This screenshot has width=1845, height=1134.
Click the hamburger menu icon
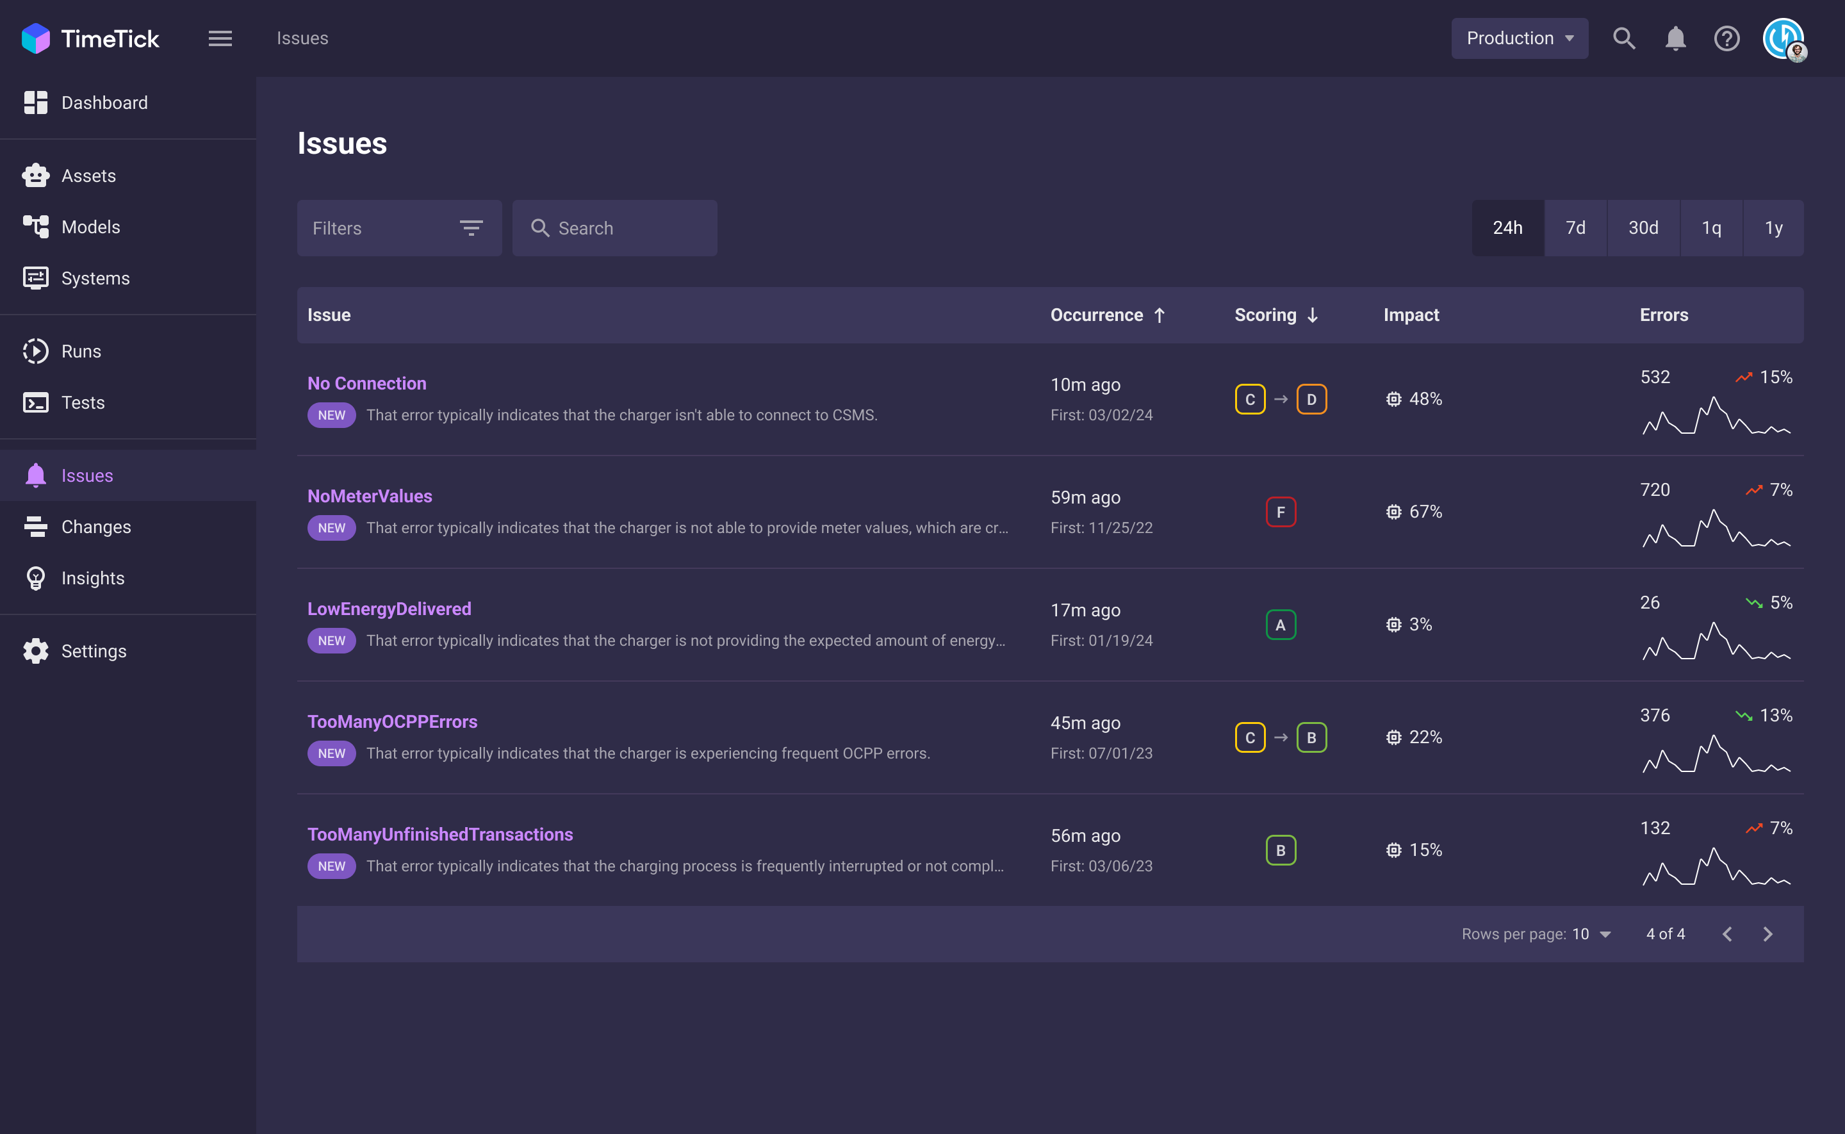pyautogui.click(x=220, y=38)
